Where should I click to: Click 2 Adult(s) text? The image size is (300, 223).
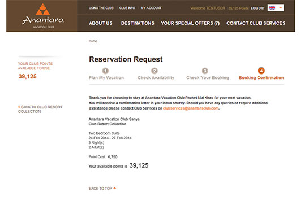click(x=96, y=147)
